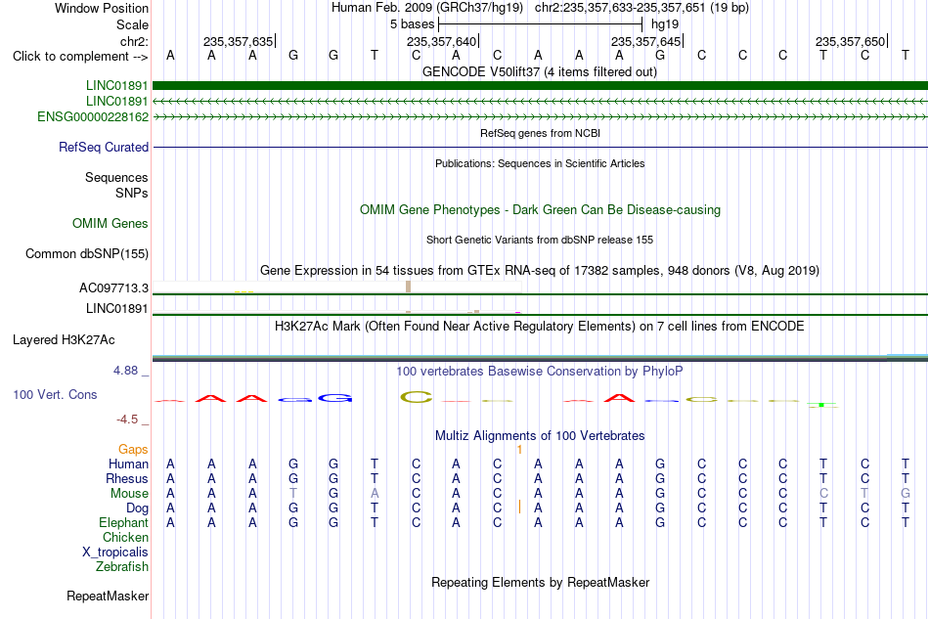Screen dimensions: 929x619
Task: Click LINC01891 label beside the thick green bar
Action: [116, 86]
